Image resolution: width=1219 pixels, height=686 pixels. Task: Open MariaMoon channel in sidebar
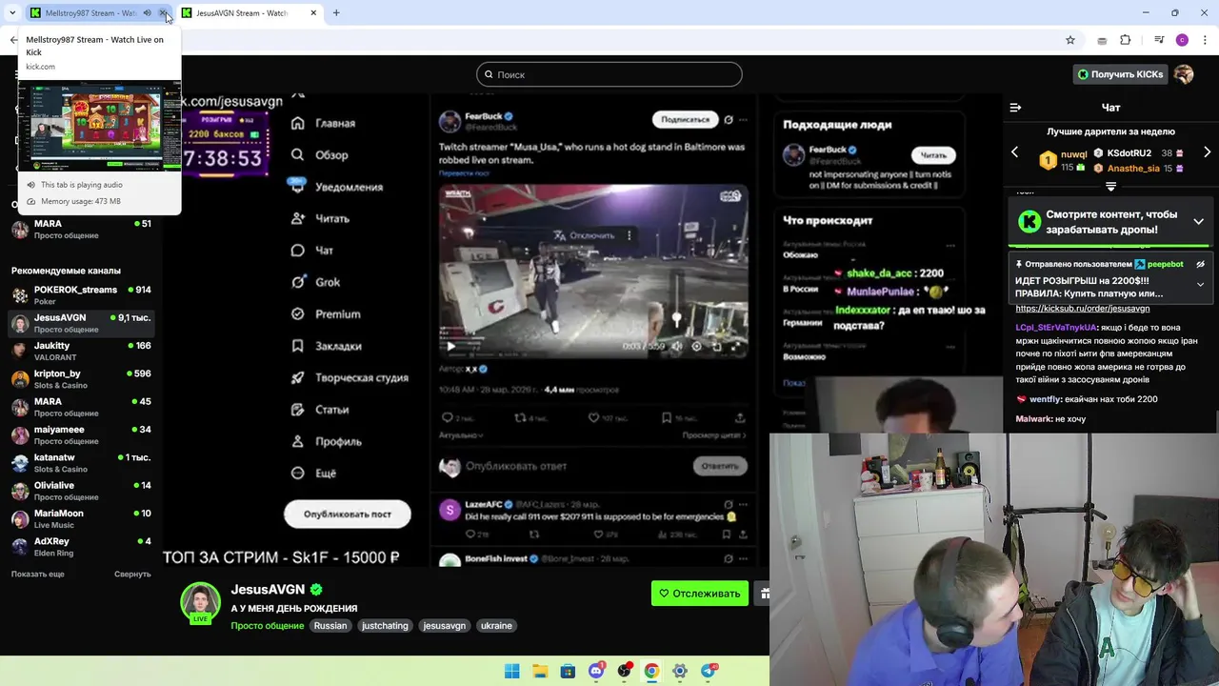coord(81,519)
